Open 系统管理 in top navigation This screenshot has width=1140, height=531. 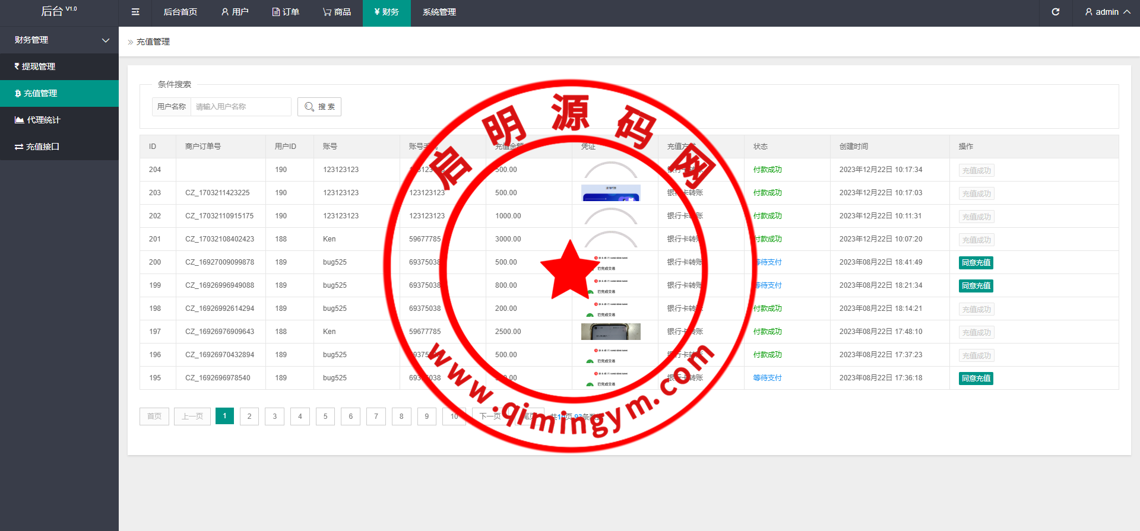coord(439,12)
